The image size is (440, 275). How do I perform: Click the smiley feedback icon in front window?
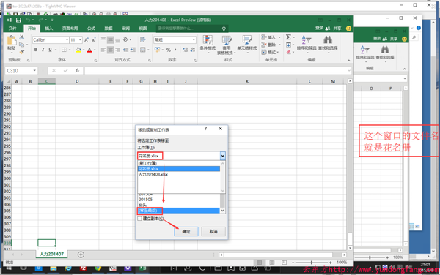tap(348, 29)
